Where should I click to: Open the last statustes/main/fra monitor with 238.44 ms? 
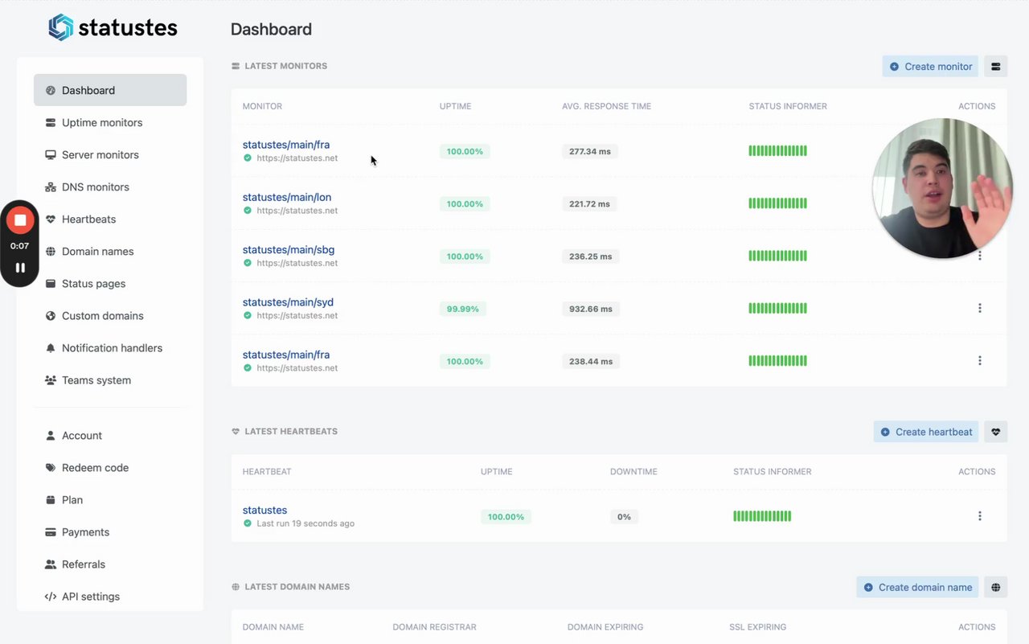(286, 355)
